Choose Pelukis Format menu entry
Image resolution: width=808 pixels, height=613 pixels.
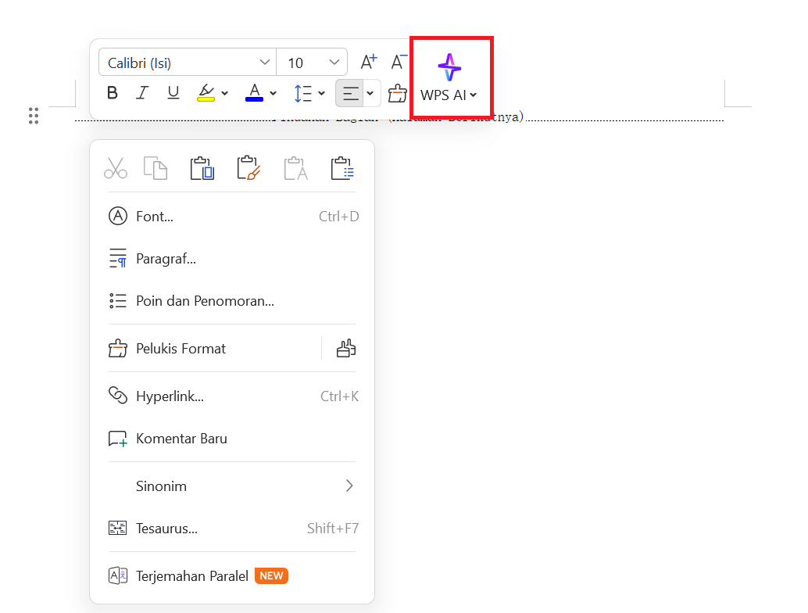click(210, 349)
